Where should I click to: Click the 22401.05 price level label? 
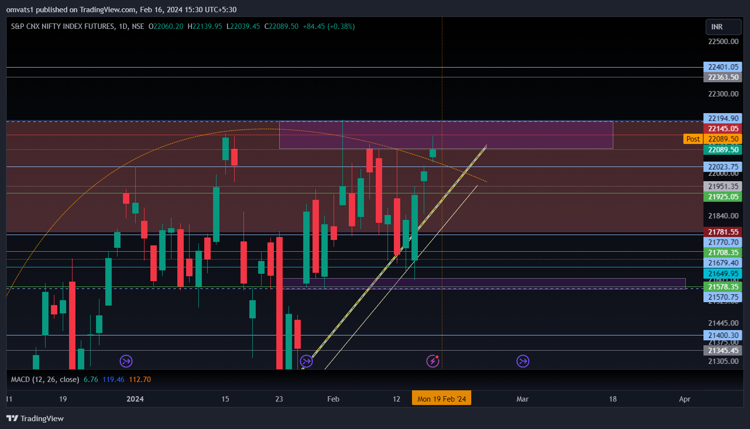723,67
